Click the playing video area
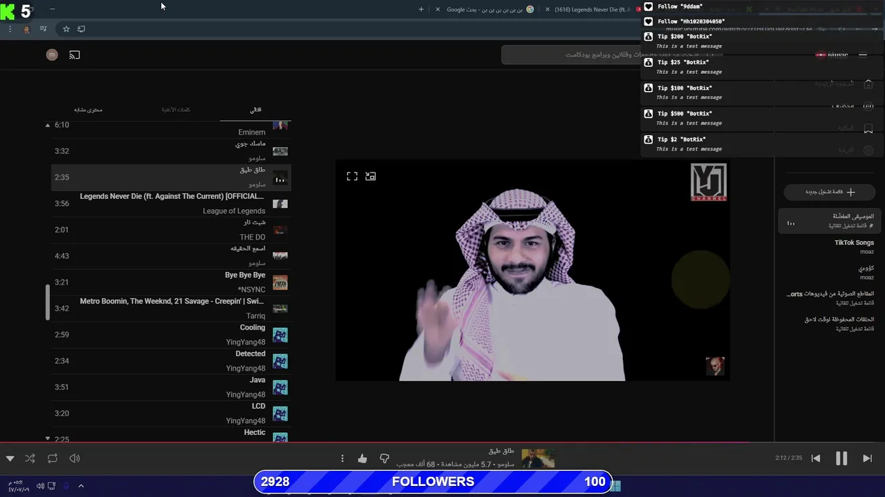The height and width of the screenshot is (497, 885). click(x=532, y=271)
